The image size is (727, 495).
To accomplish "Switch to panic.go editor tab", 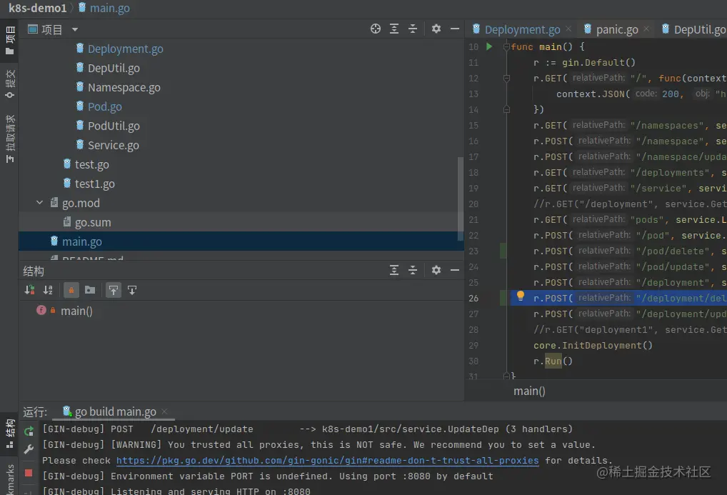I will 616,30.
